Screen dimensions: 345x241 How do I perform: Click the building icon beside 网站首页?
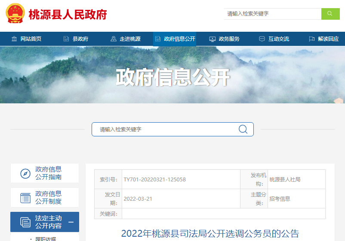pyautogui.click(x=14, y=39)
